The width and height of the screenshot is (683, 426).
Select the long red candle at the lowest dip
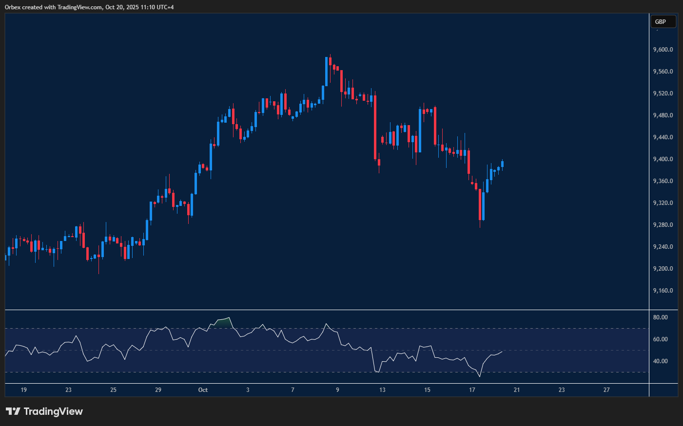coord(480,204)
